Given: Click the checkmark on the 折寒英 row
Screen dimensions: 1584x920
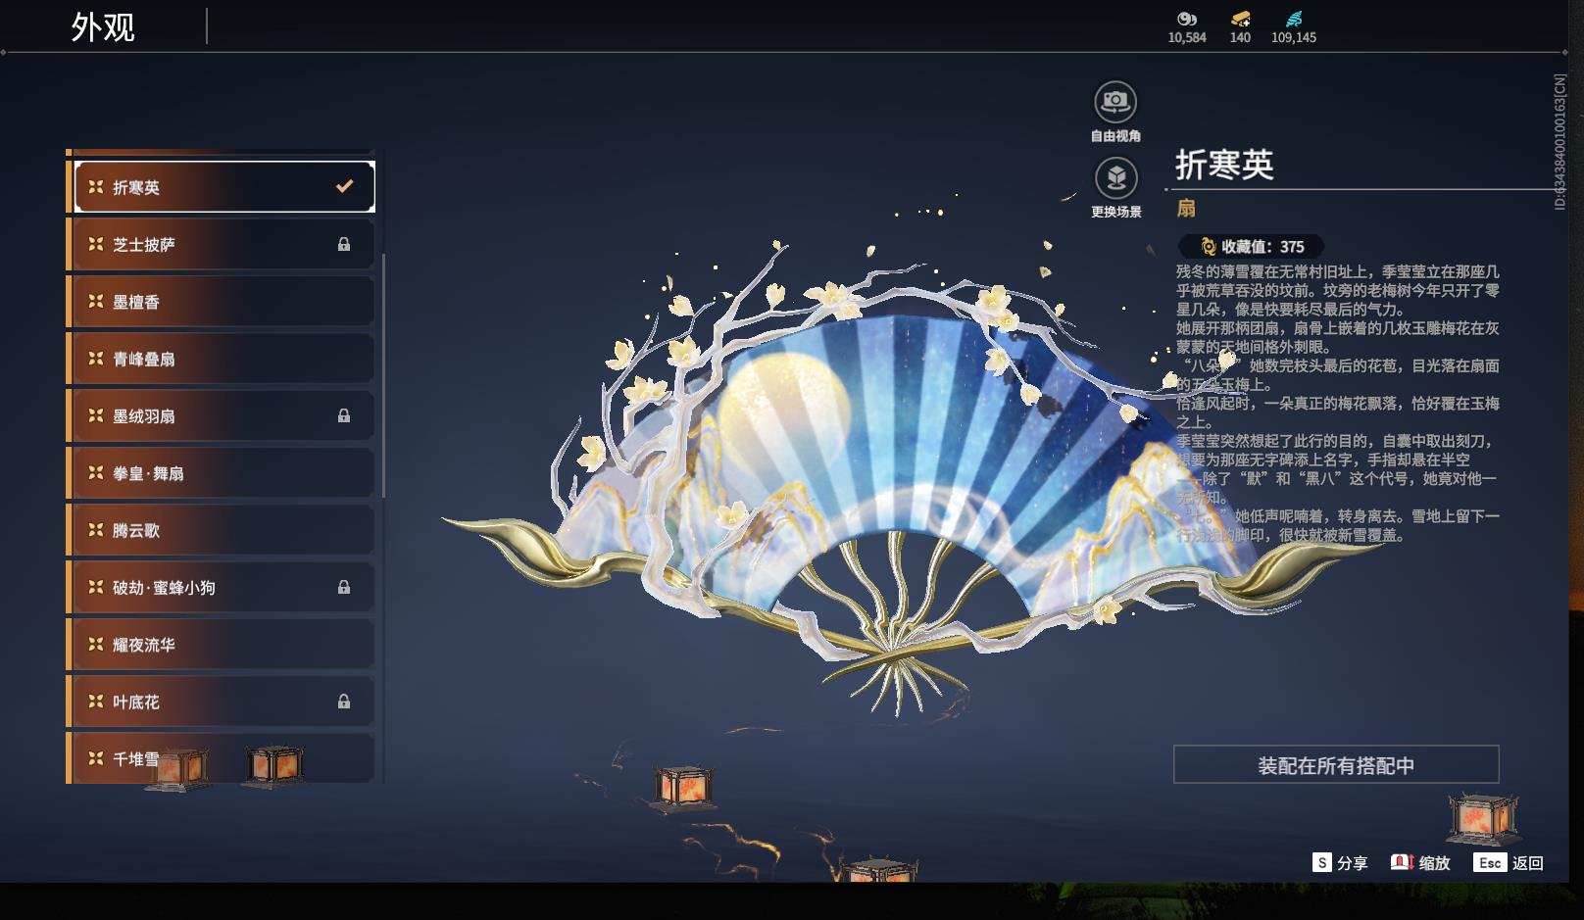Looking at the screenshot, I should [x=344, y=186].
